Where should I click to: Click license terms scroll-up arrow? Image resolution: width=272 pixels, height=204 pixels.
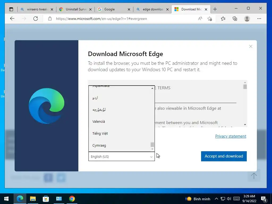click(x=245, y=83)
